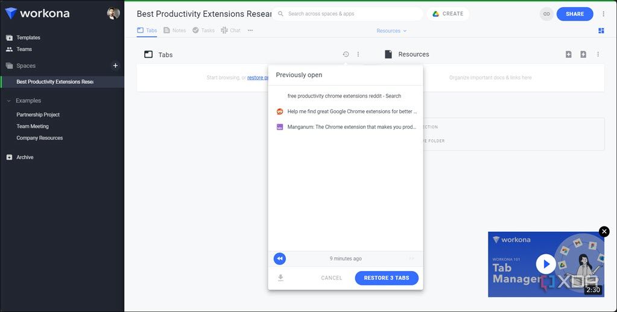617x312 pixels.
Task: Click the Cancel button
Action: tap(332, 278)
